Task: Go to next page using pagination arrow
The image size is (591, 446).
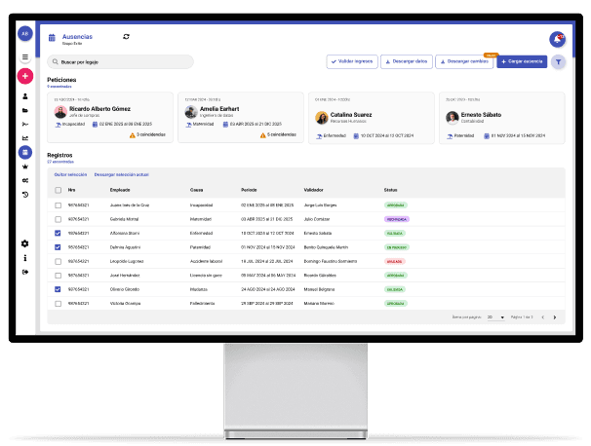Action: (555, 317)
